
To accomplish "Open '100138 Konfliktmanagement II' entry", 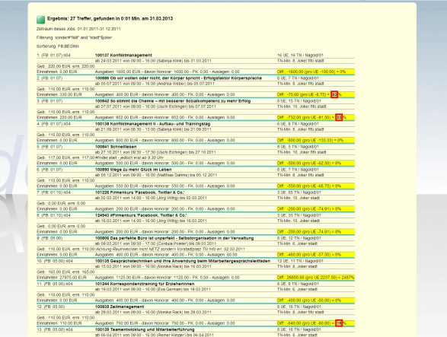I will (x=152, y=124).
